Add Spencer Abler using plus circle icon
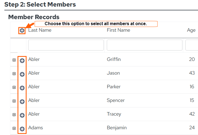The image size is (198, 135). 22,102
